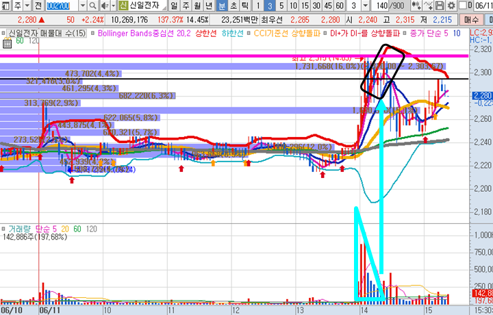Click the 06/11 date label on time axis
The image size is (493, 315).
point(49,310)
